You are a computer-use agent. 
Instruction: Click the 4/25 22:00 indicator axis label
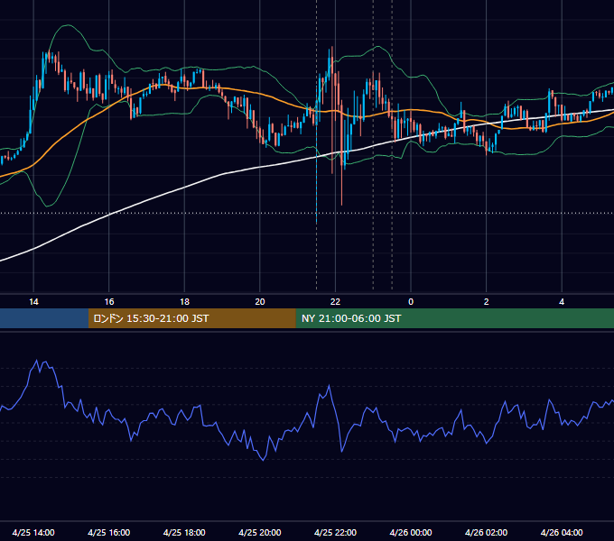point(335,532)
